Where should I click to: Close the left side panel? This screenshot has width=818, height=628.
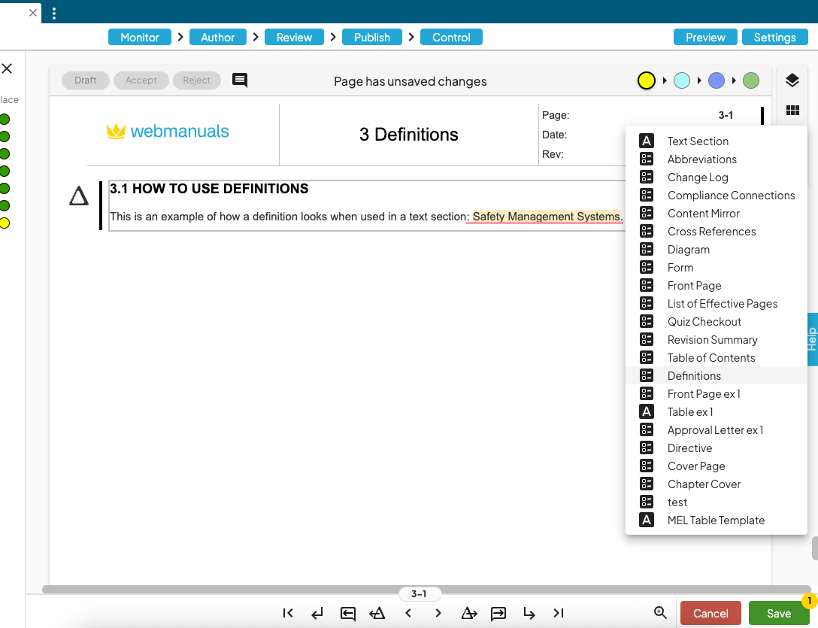[7, 68]
